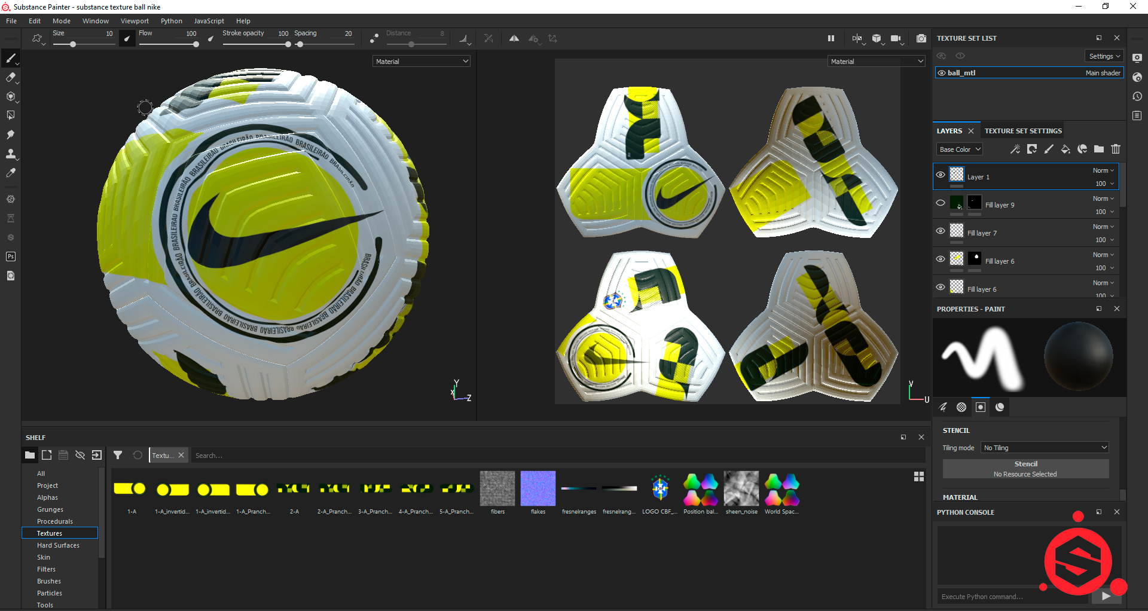This screenshot has height=611, width=1148.
Task: Show hidden Fill layer 9
Action: click(941, 203)
